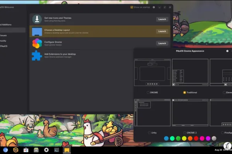Click the blue puzzle piece Extensions icon
Screen dimensions: 232x154
point(37,55)
